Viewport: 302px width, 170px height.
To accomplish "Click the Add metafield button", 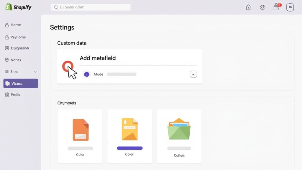I will (x=98, y=58).
